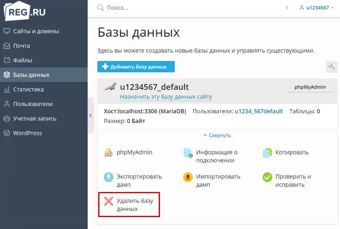Collapse the left sidebar panel
Viewport: 340px width, 229px height.
[x=91, y=115]
